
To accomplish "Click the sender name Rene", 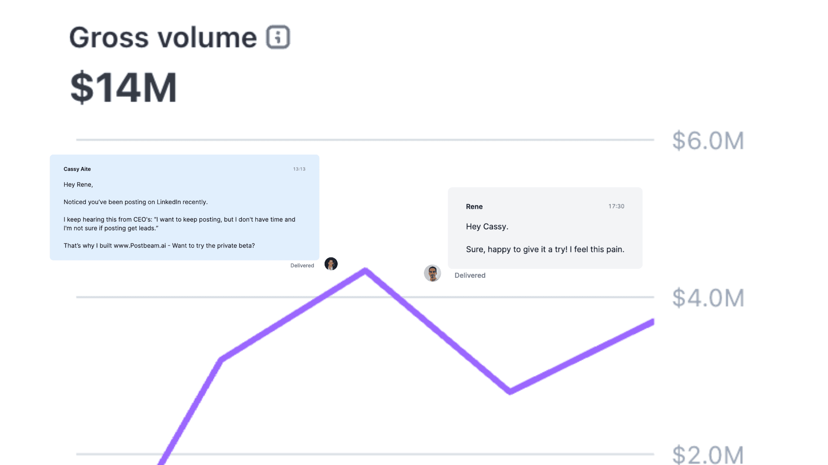I will point(474,207).
